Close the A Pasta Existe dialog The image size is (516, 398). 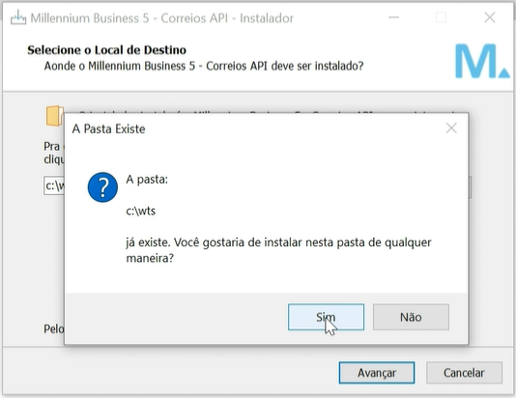pos(451,128)
